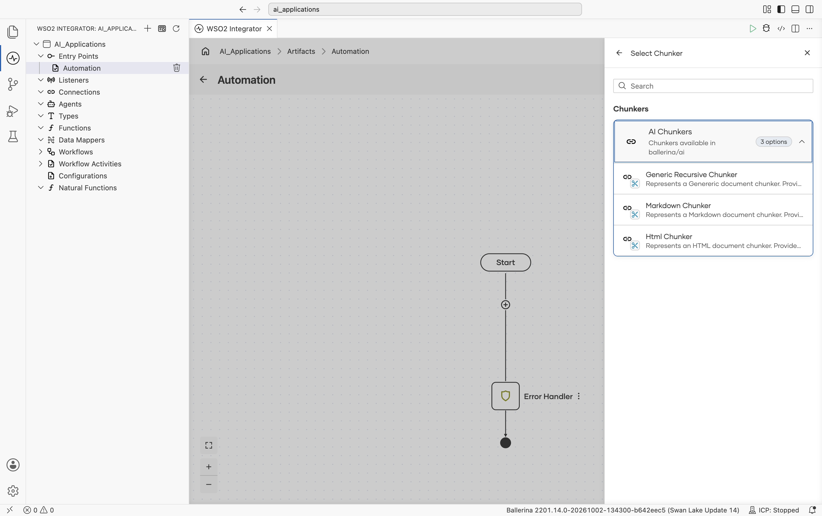Click AI_Applications breadcrumb link
Image resolution: width=822 pixels, height=516 pixels.
coord(245,51)
